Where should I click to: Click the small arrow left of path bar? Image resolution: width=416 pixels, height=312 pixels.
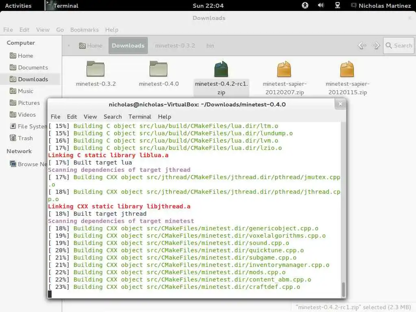[69, 45]
